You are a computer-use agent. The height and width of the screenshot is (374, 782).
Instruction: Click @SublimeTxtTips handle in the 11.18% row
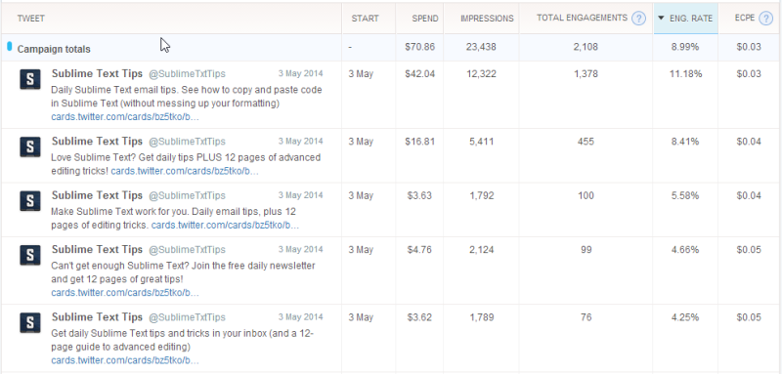(x=187, y=74)
